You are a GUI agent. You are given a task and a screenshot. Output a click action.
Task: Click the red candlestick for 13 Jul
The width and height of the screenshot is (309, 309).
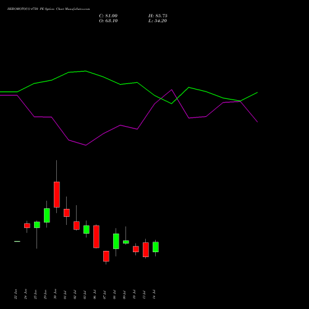146,250
